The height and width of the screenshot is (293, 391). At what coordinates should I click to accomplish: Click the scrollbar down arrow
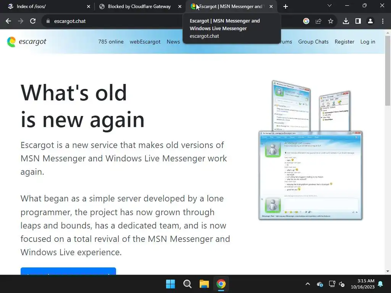click(x=388, y=271)
